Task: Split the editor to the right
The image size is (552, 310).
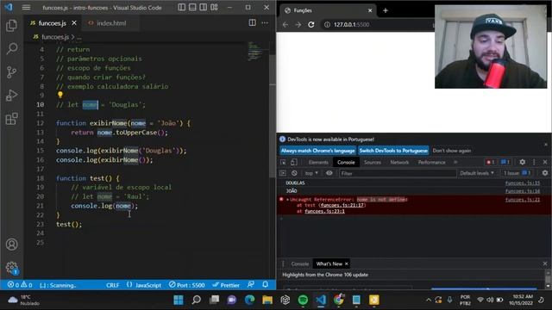Action: (253, 23)
